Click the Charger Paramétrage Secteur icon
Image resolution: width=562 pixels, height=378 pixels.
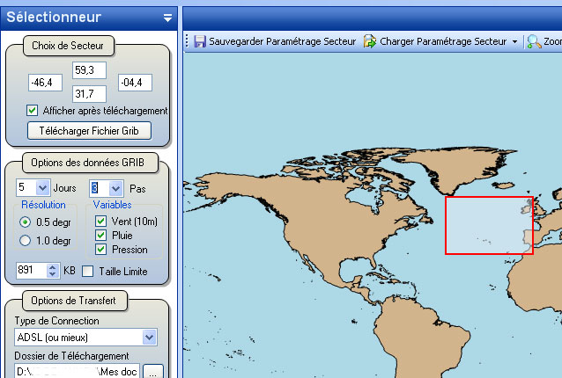[x=370, y=41]
